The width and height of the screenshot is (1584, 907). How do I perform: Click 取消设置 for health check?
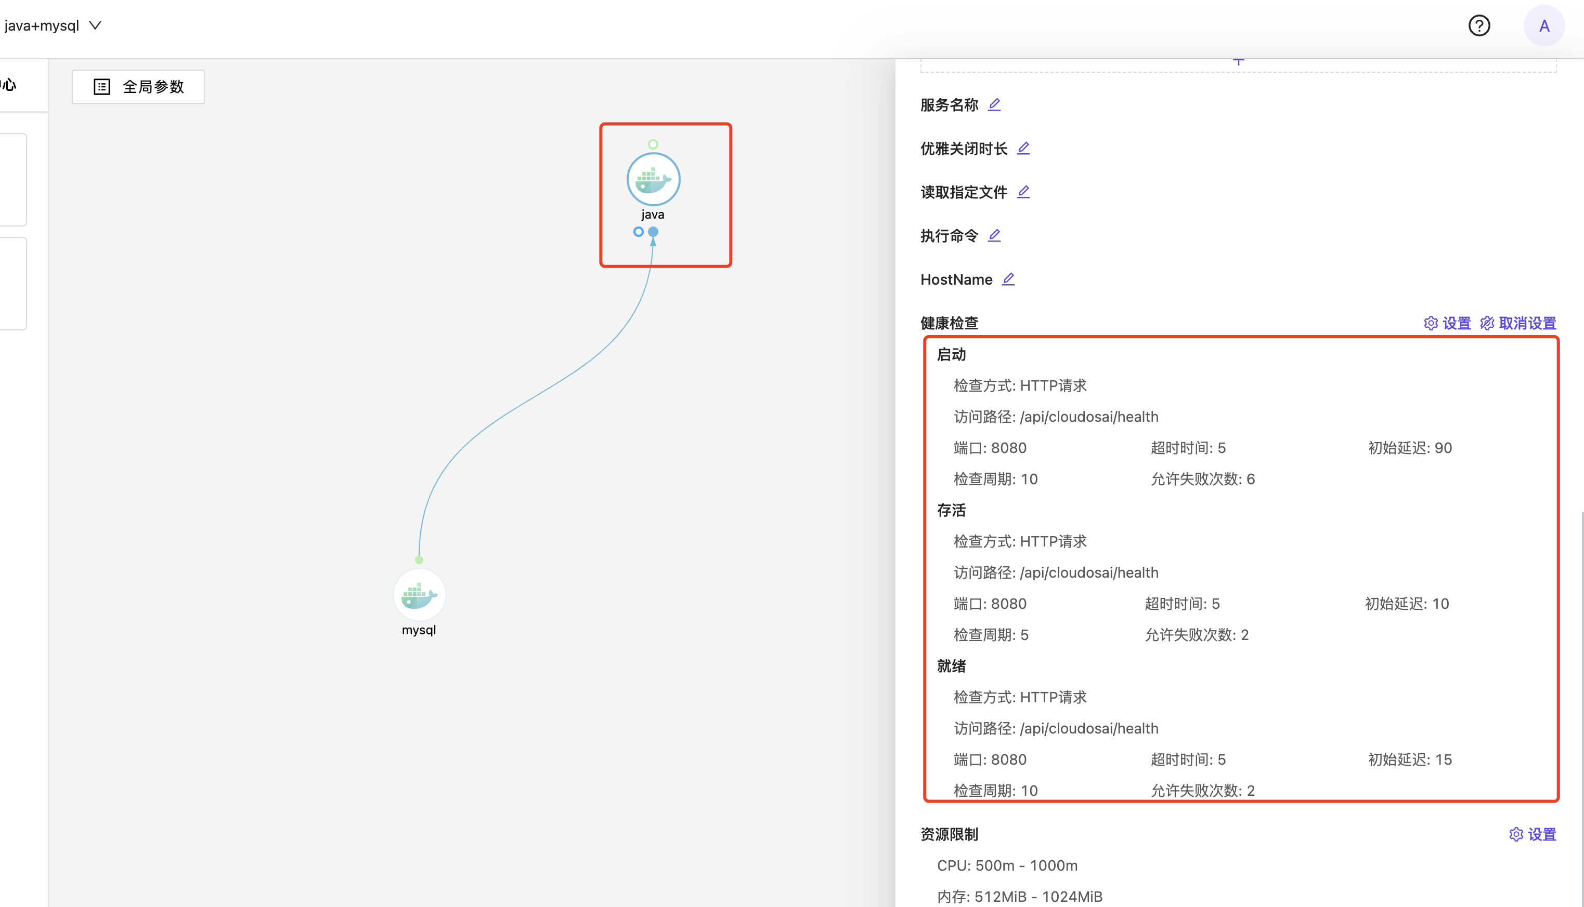click(x=1518, y=323)
